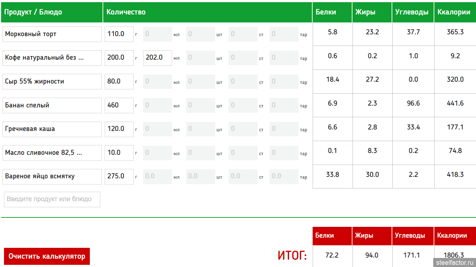Click the ml field in Вареное яйцо row
The width and height of the screenshot is (476, 267).
pos(158,177)
